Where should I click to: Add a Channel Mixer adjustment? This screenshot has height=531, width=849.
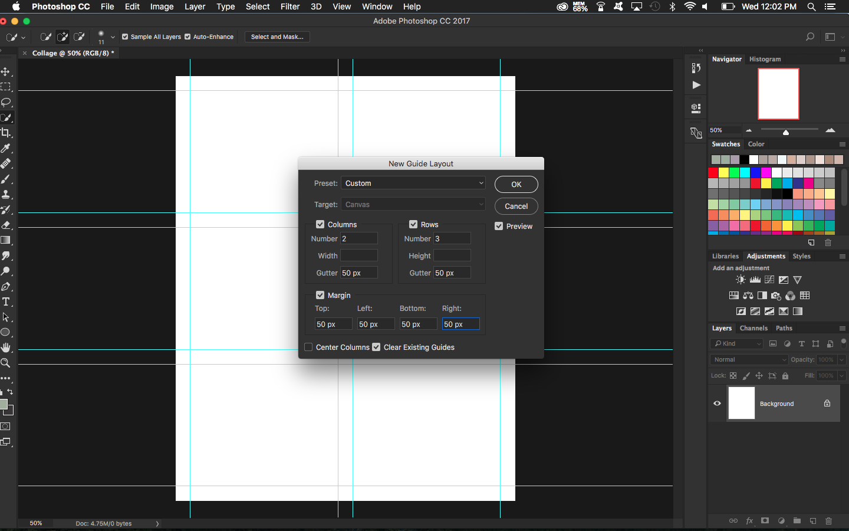point(791,296)
